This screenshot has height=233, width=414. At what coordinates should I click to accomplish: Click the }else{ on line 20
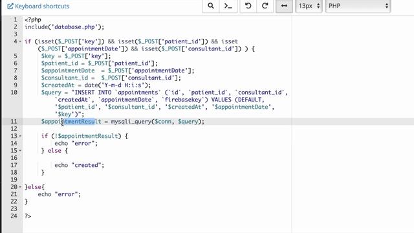[x=34, y=187]
